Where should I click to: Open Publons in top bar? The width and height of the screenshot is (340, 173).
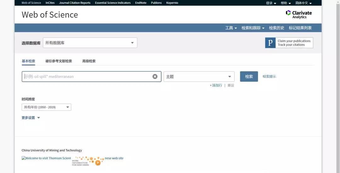[156, 3]
